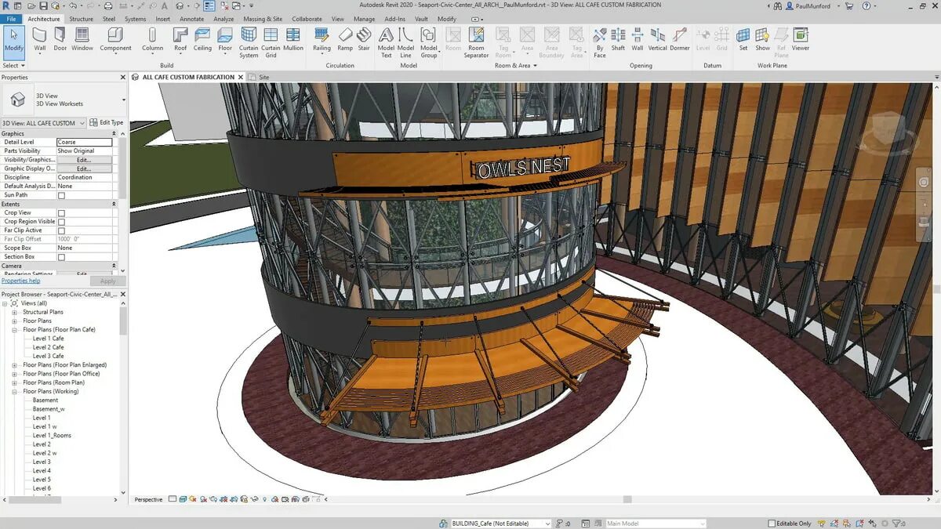Viewport: 941px width, 529px height.
Task: Open the Collaborate ribbon tab
Action: click(x=307, y=19)
